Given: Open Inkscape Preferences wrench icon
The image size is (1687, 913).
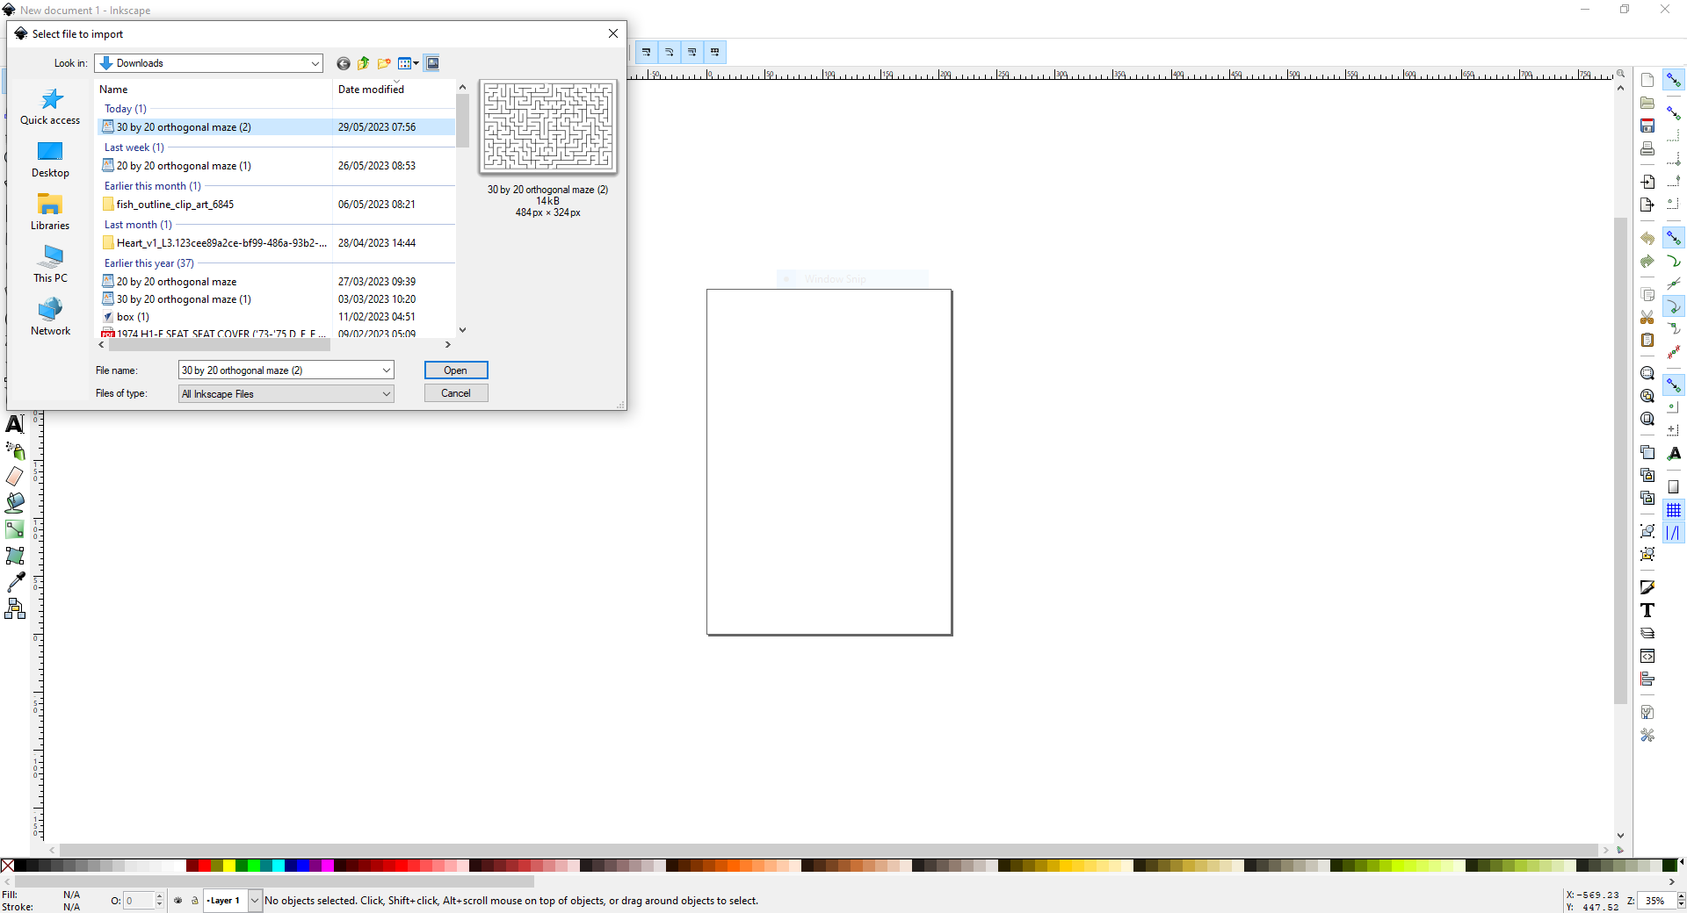Looking at the screenshot, I should click(x=1647, y=735).
